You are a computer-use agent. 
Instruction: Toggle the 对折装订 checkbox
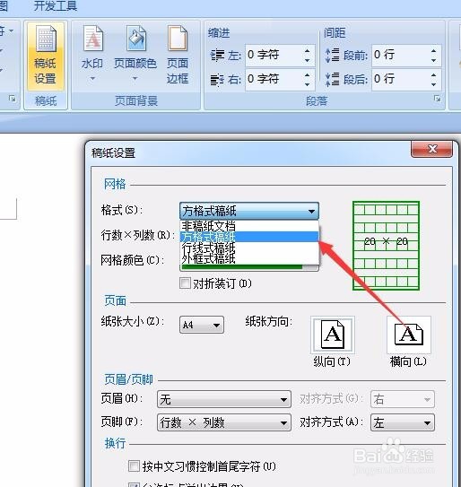click(x=185, y=283)
